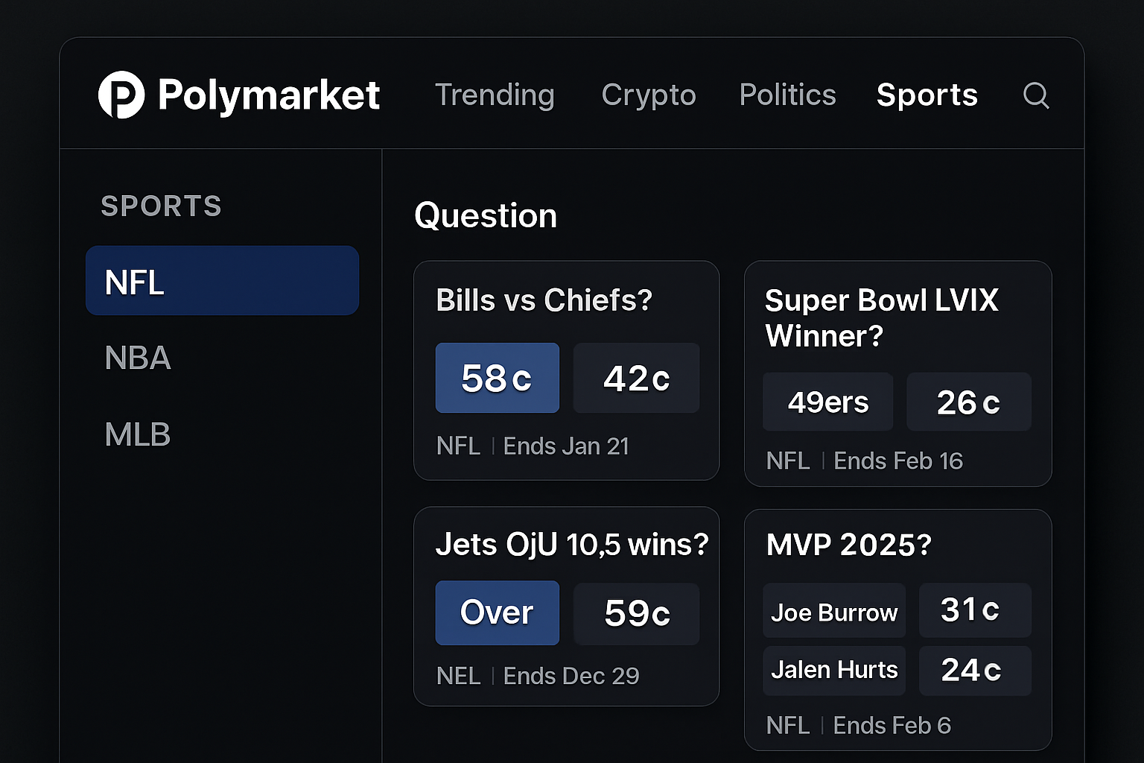Click the 59c price on Jets wins market
Image resolution: width=1144 pixels, height=763 pixels.
(x=636, y=613)
